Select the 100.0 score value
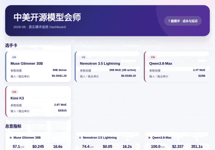Viewport: 215px width, 150px height. click(156, 147)
